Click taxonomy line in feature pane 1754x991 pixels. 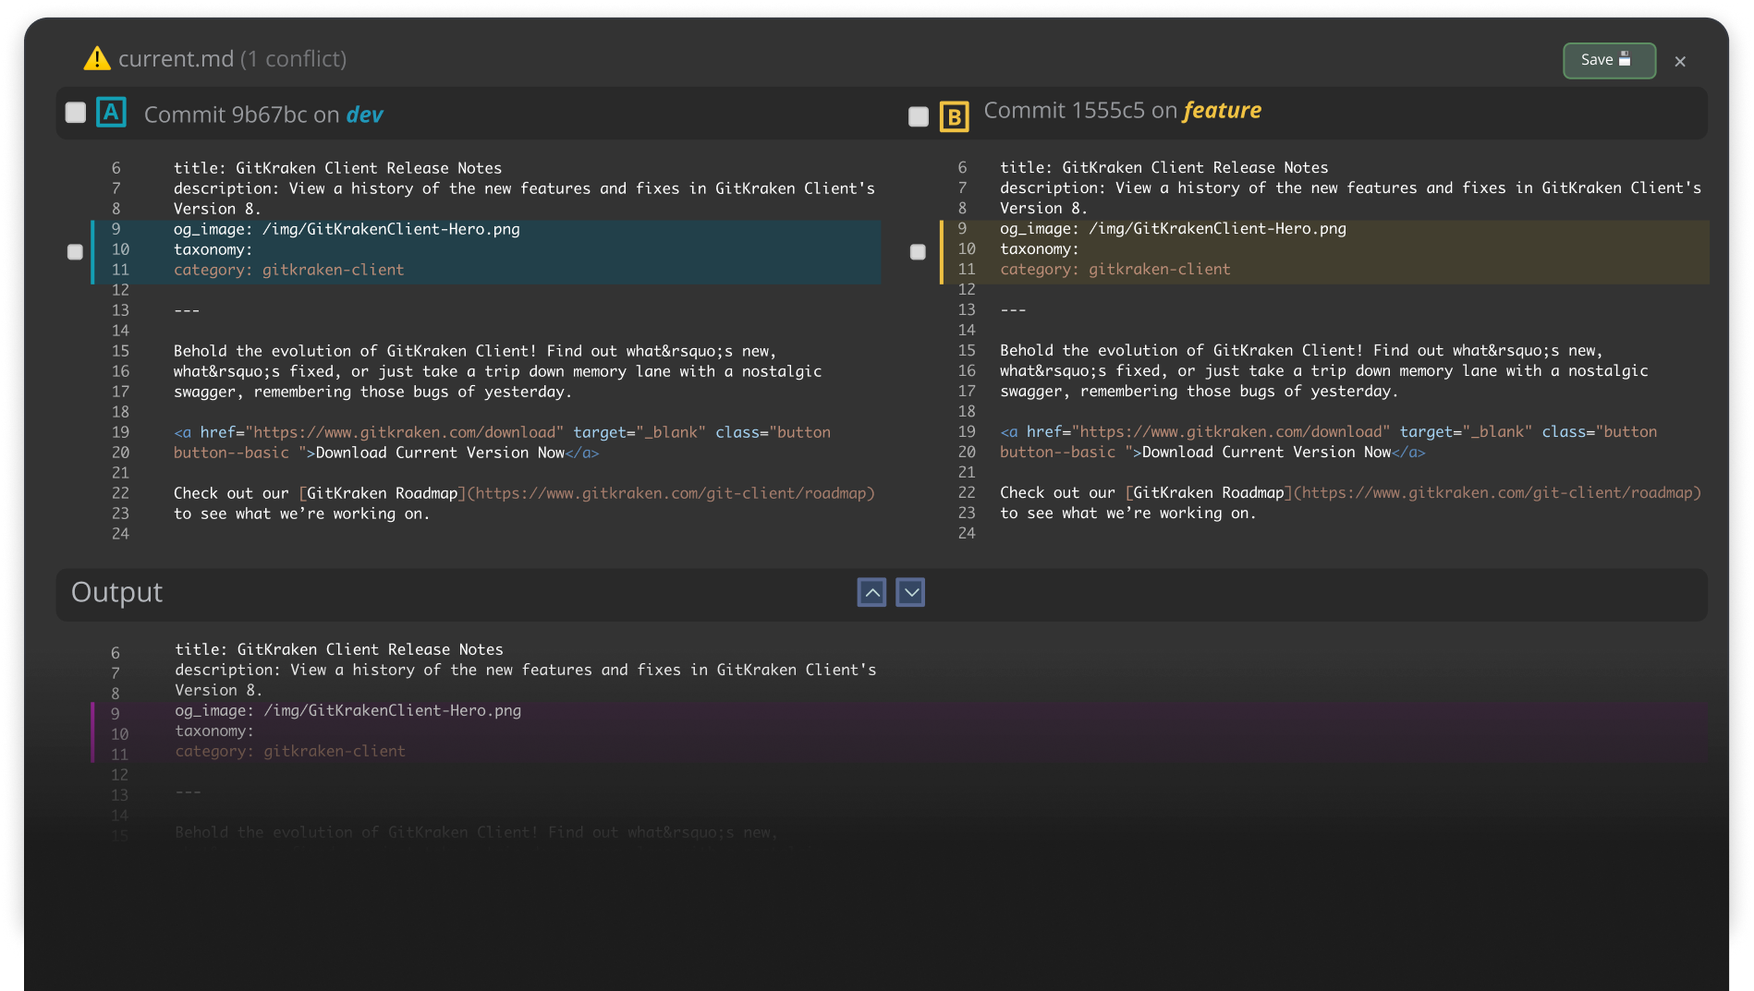pos(1039,248)
